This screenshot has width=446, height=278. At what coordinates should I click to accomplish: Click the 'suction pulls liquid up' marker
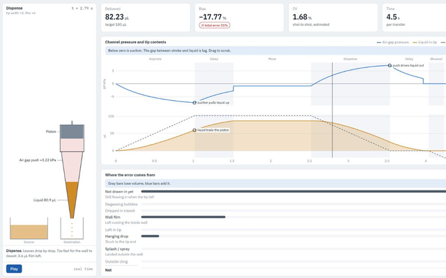(194, 103)
